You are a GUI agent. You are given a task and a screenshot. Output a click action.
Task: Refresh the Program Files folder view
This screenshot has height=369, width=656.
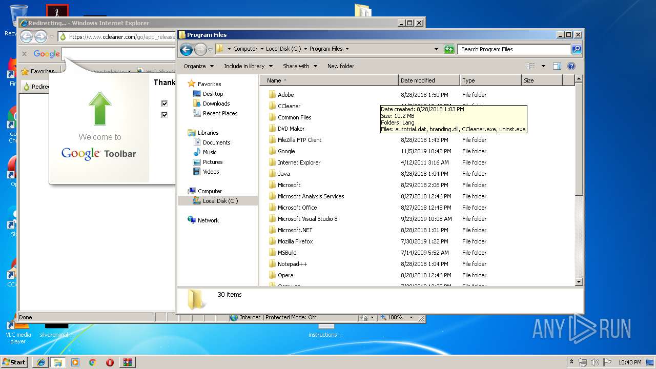pyautogui.click(x=449, y=49)
